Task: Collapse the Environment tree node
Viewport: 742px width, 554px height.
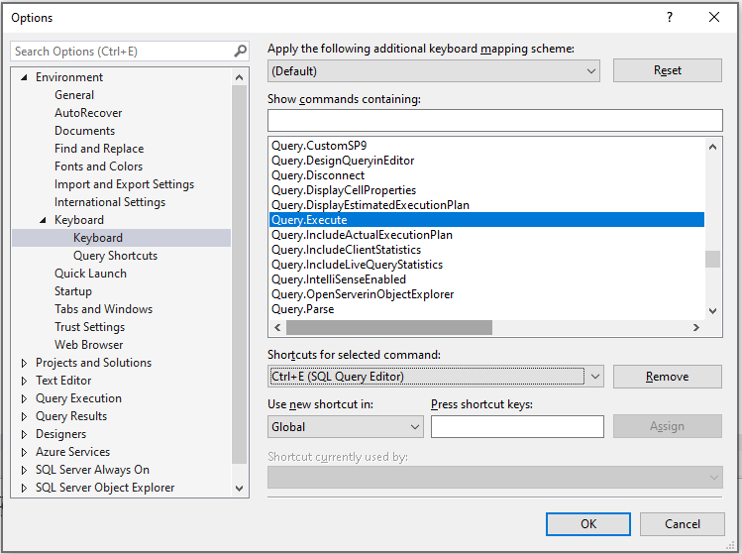Action: (24, 77)
